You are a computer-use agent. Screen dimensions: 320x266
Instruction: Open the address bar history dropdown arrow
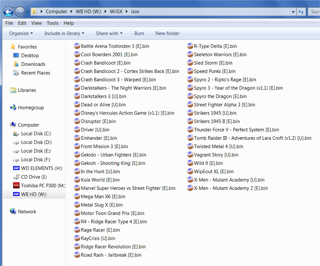click(x=293, y=12)
